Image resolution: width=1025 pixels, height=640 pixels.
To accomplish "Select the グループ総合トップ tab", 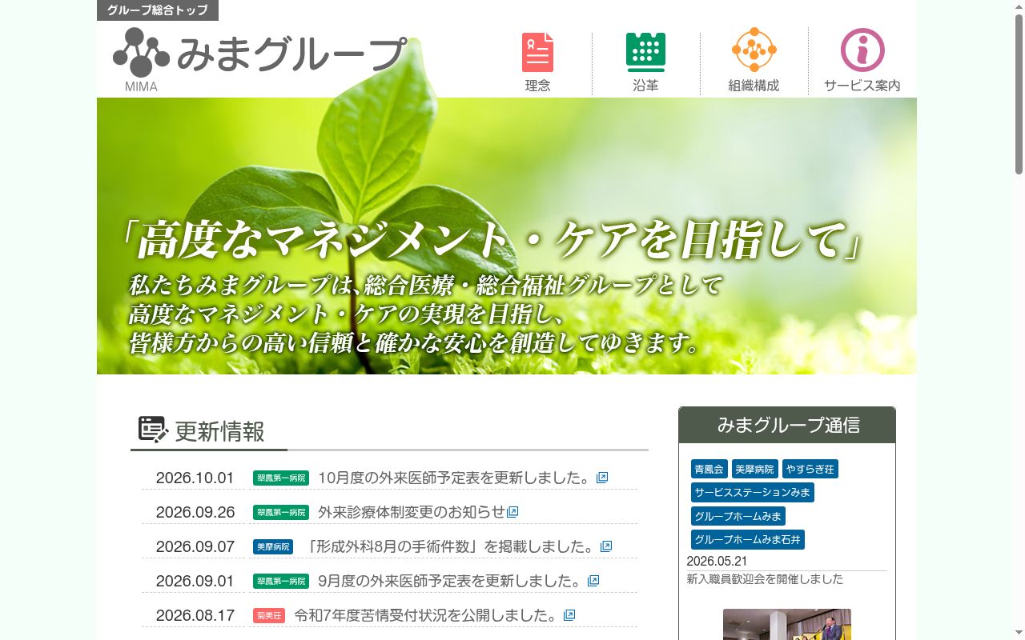I will coord(158,10).
